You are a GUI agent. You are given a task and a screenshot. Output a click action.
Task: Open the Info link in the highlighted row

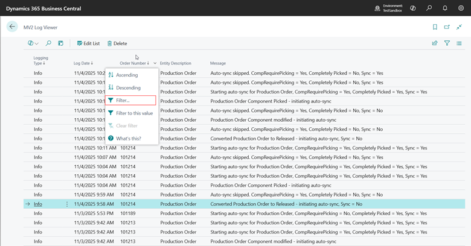pos(38,204)
